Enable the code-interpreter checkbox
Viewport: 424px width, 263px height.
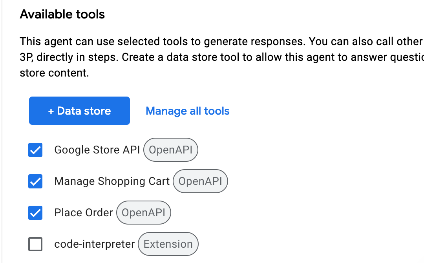coord(35,244)
